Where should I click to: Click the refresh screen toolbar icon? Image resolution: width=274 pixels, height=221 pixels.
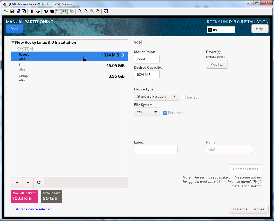(38, 11)
